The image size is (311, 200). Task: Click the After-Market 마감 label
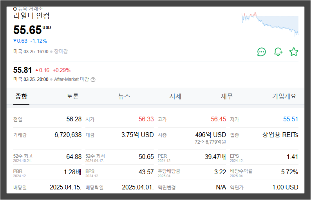[x=71, y=79]
